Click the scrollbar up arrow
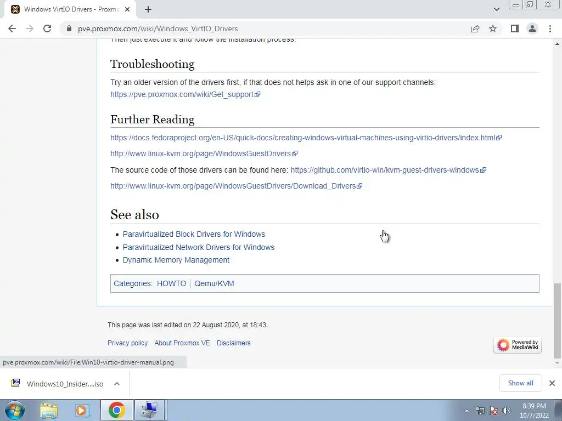 click(557, 44)
